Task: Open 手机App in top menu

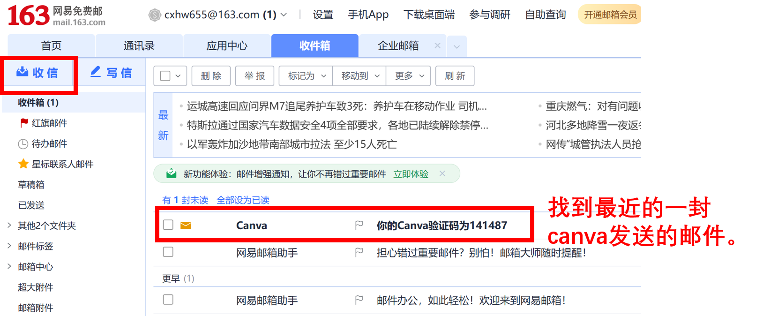Action: [x=368, y=15]
